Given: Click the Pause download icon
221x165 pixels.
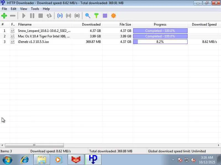Looking at the screenshot, I should [x=32, y=16].
